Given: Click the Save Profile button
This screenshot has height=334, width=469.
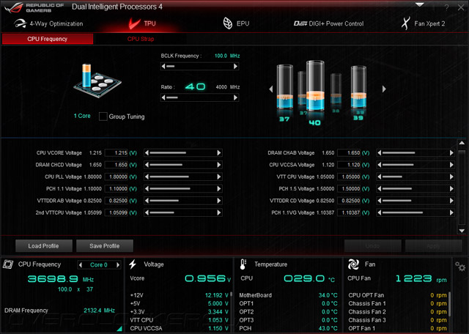Looking at the screenshot, I should click(104, 246).
